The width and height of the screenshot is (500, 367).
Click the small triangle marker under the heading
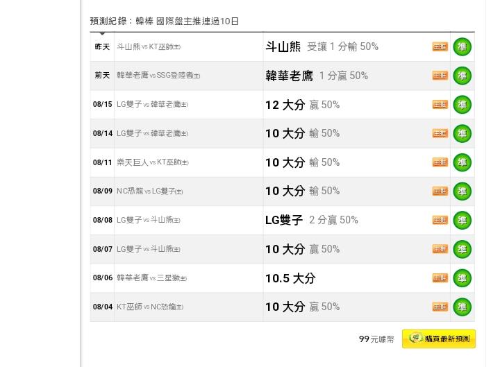pyautogui.click(x=102, y=33)
